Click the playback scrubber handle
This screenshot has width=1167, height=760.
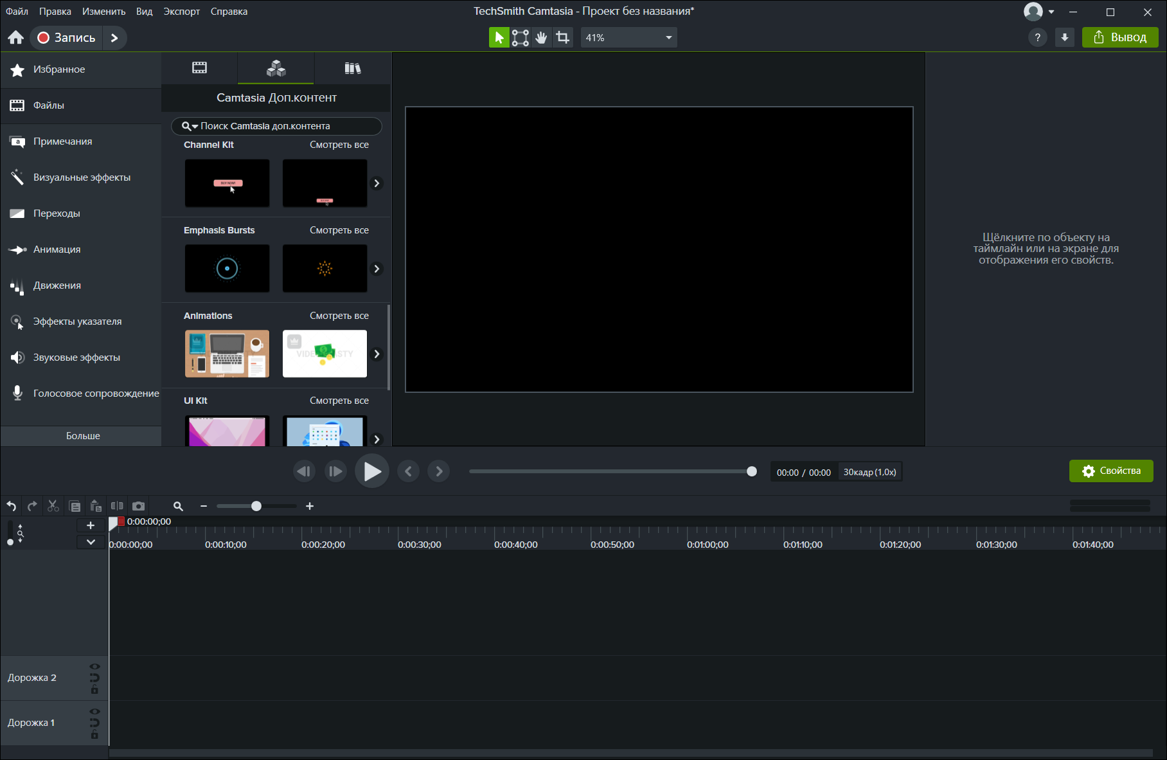click(752, 471)
